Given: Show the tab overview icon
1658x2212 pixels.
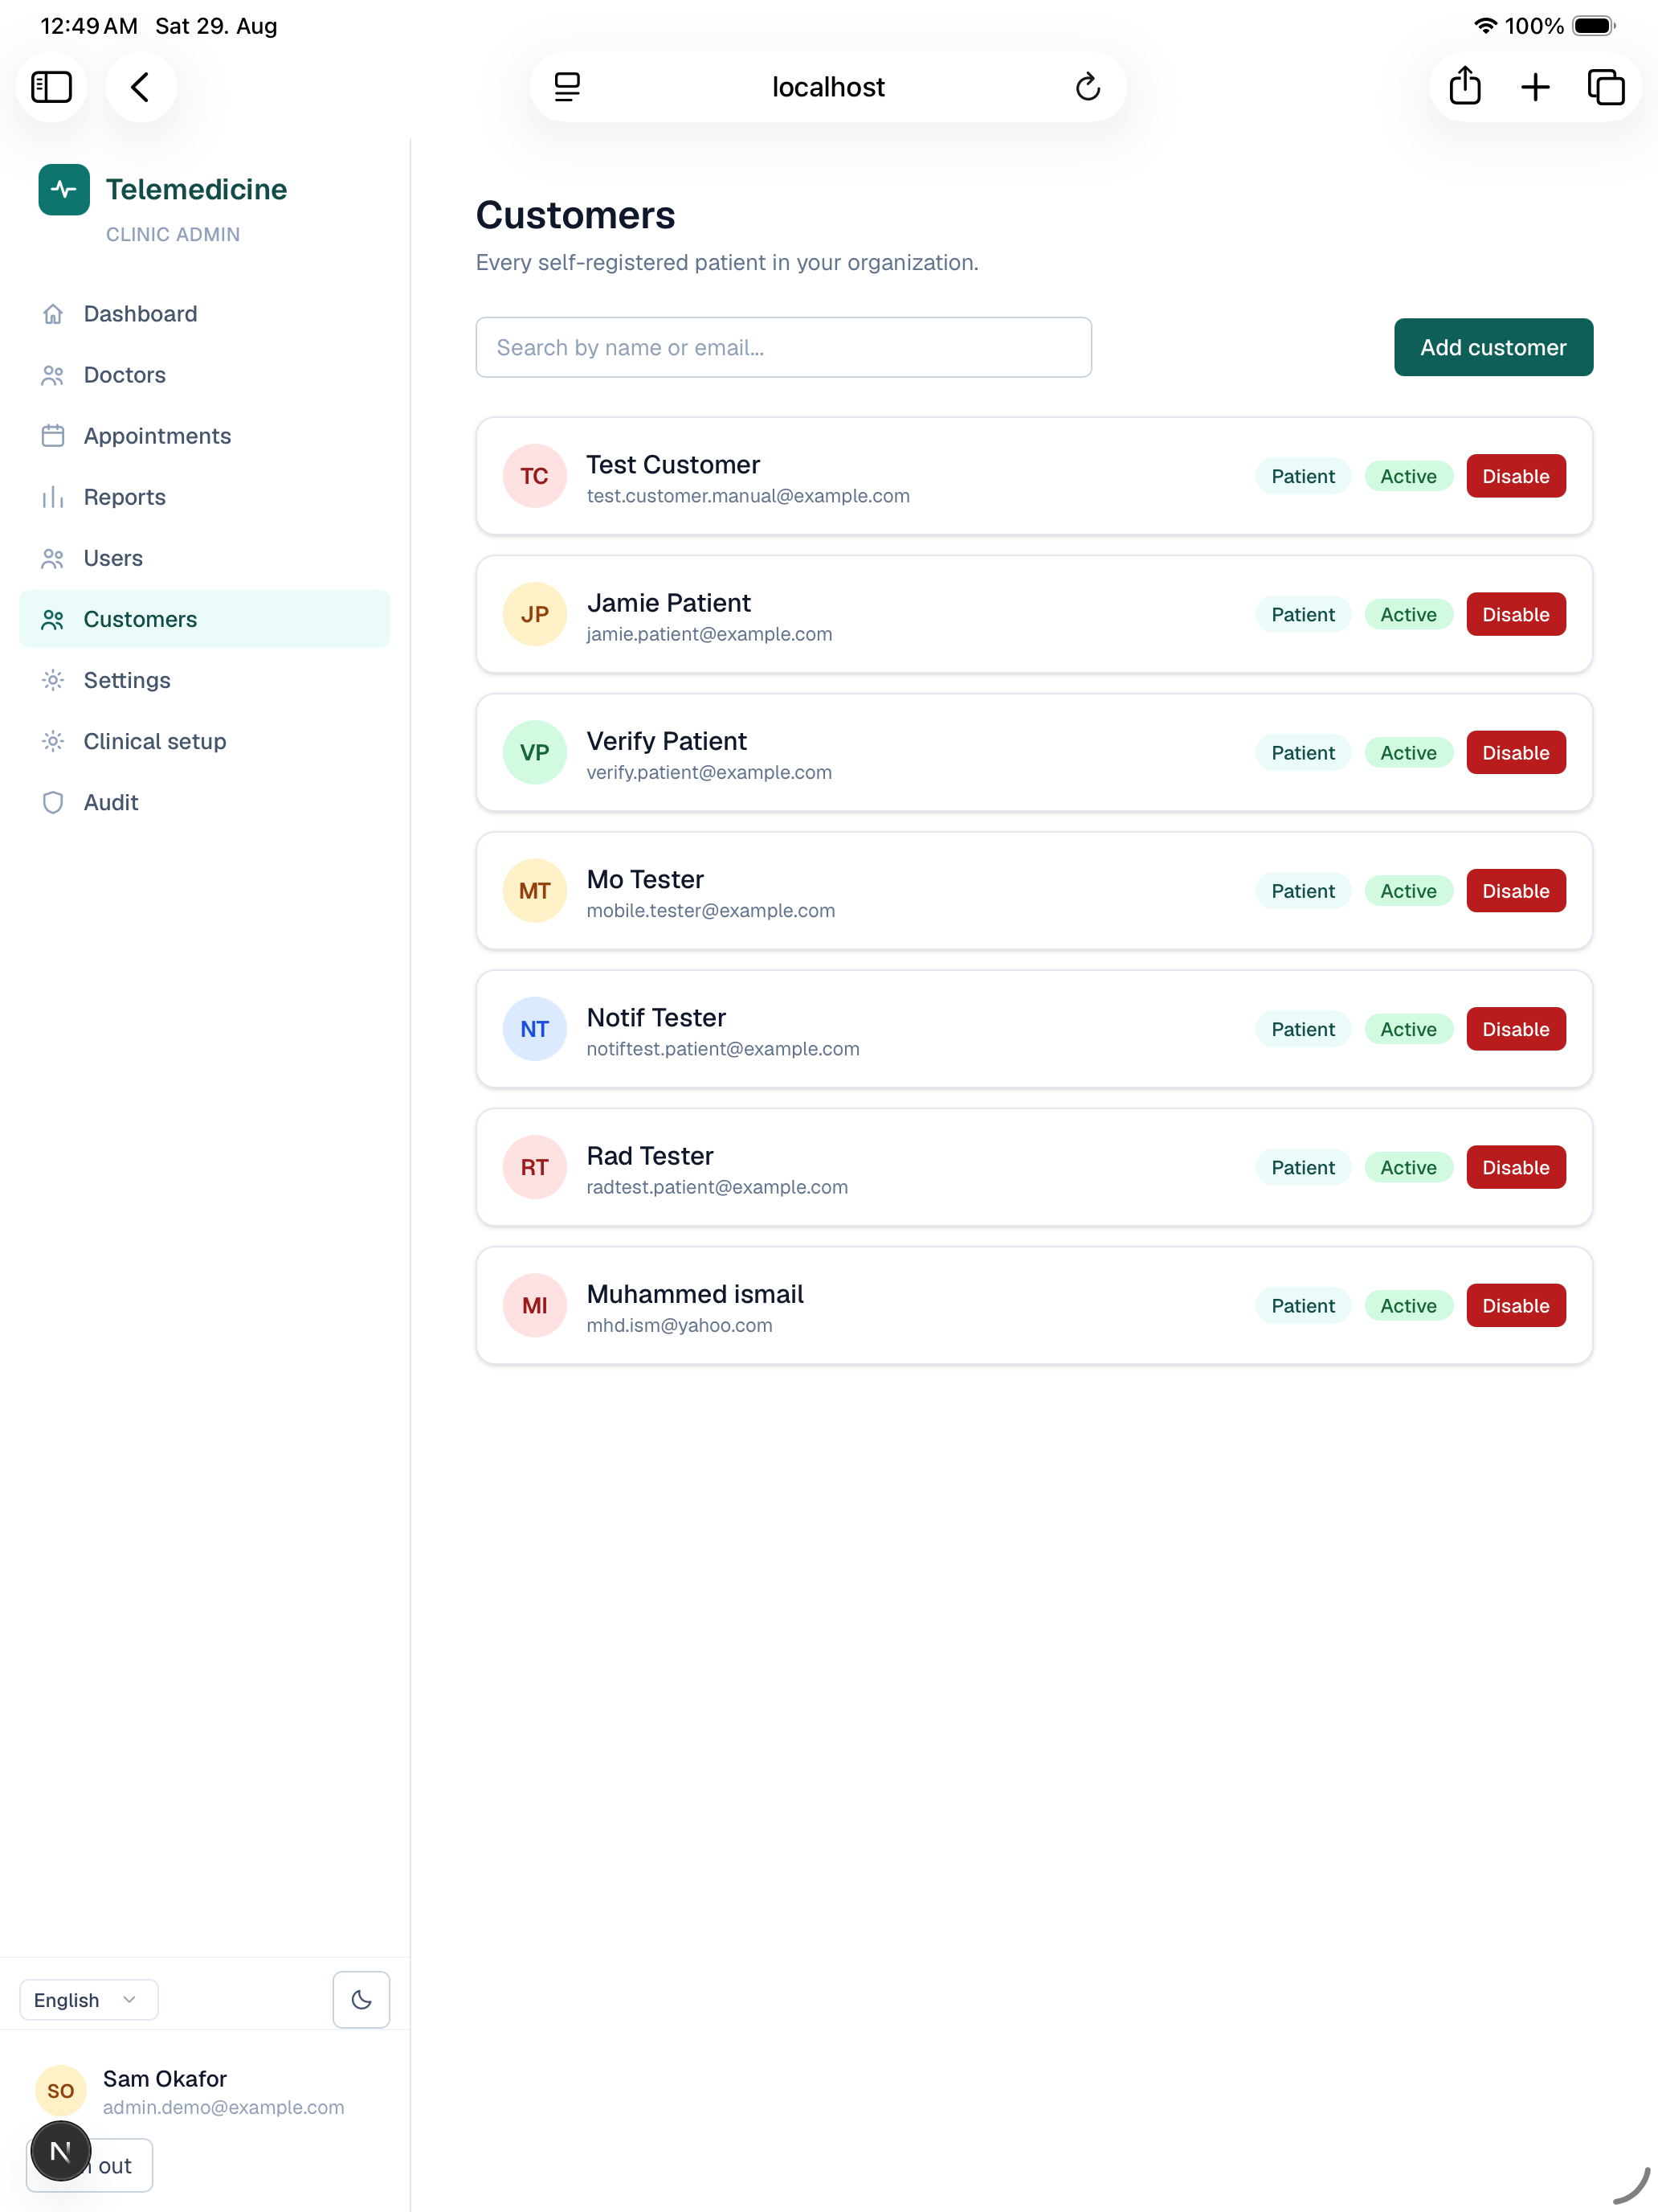Looking at the screenshot, I should pos(1606,87).
